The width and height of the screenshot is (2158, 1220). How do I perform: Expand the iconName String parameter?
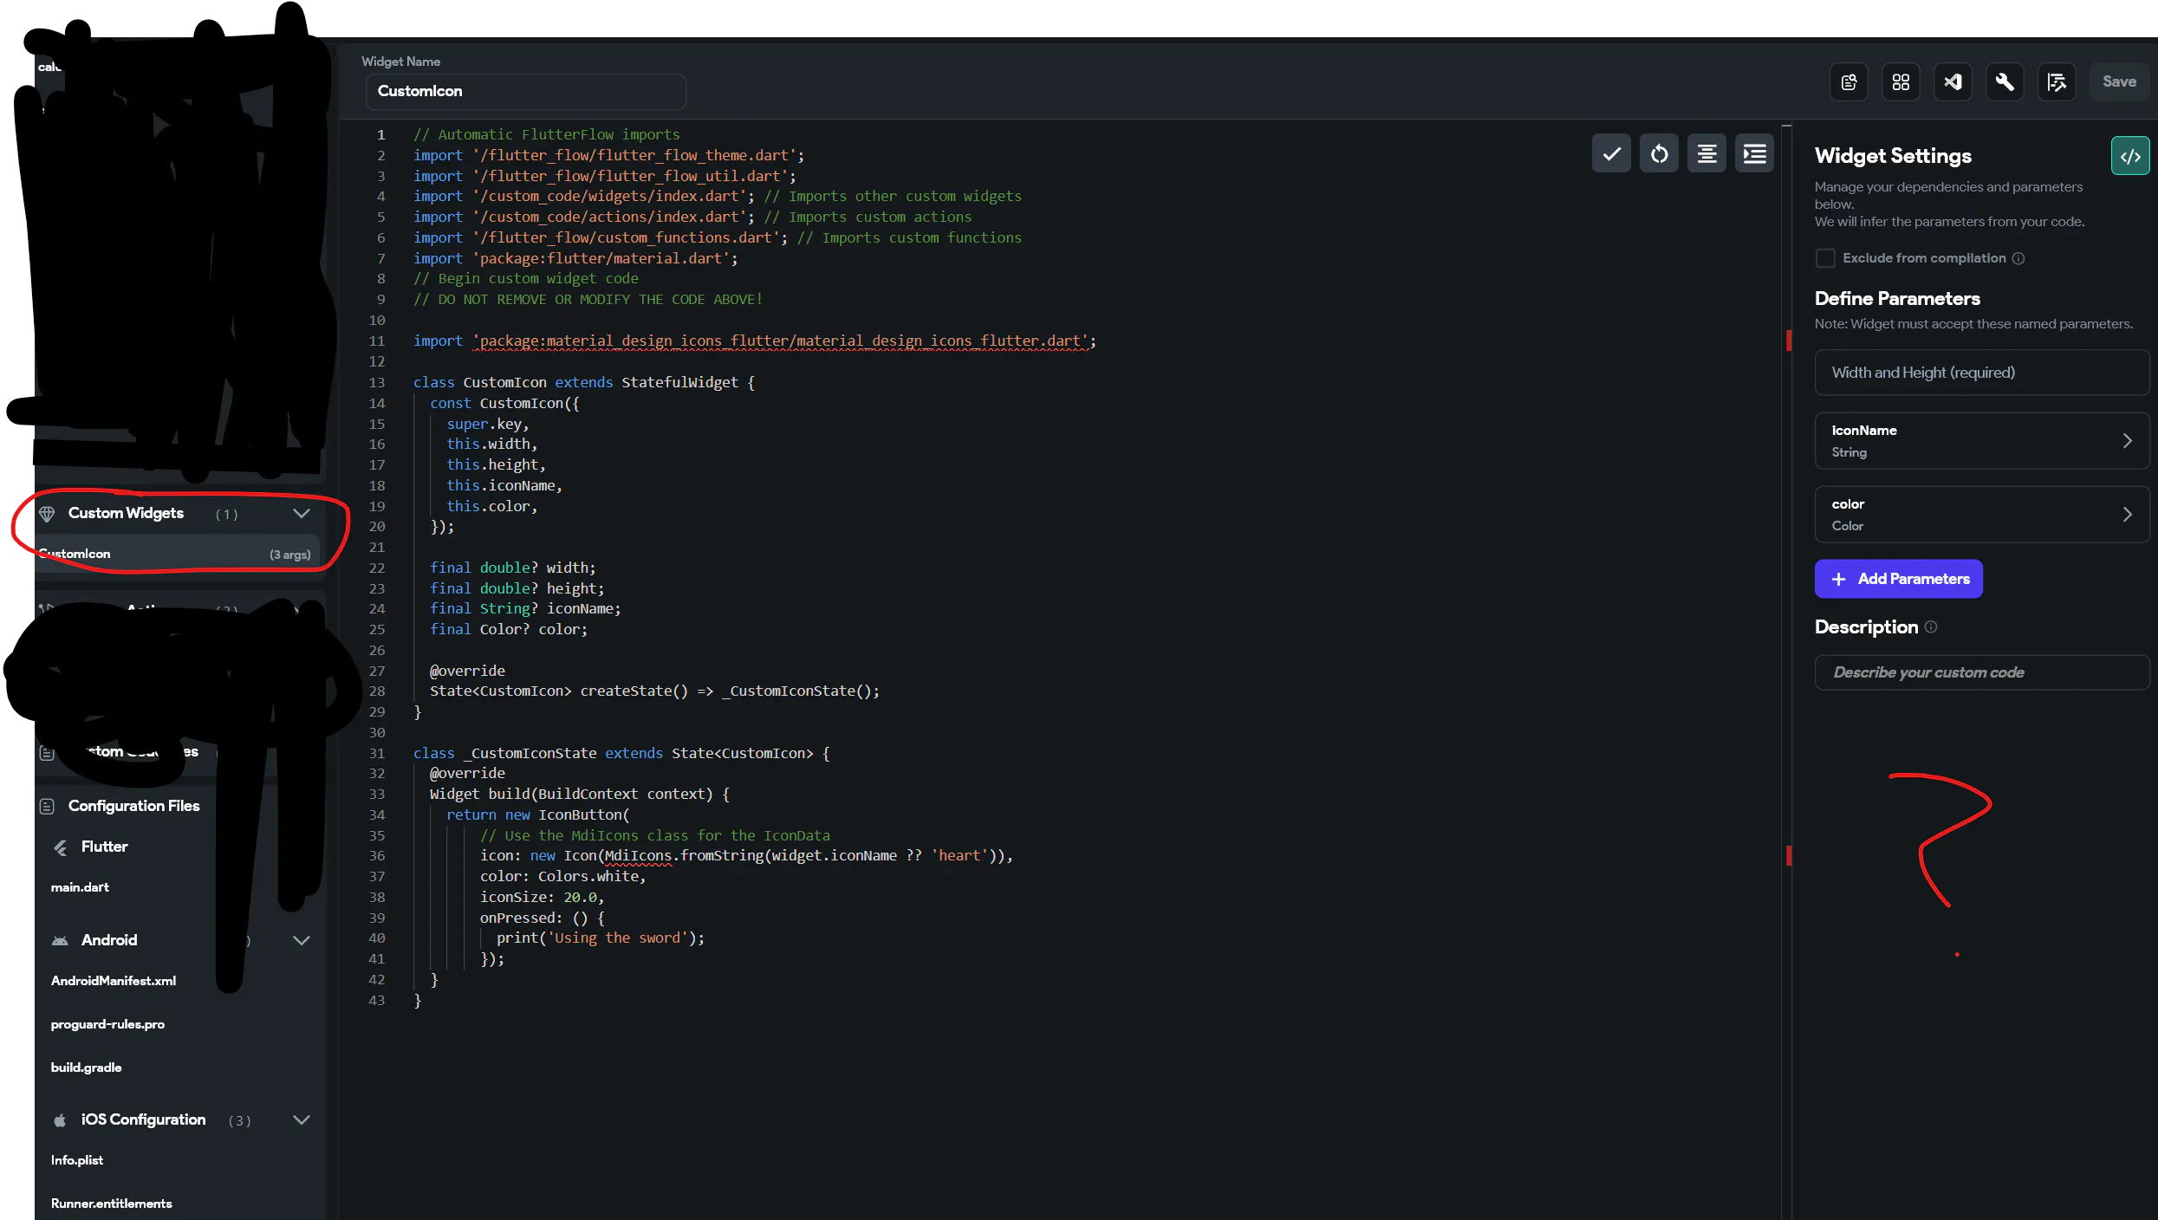click(1981, 441)
